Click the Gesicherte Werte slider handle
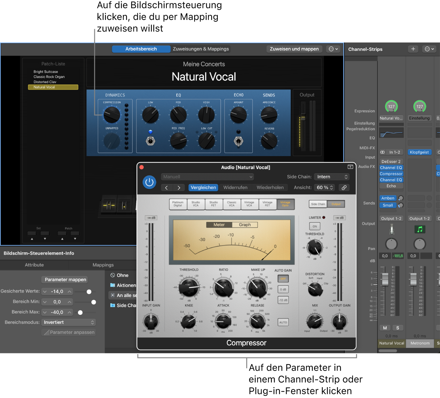 coord(89,292)
